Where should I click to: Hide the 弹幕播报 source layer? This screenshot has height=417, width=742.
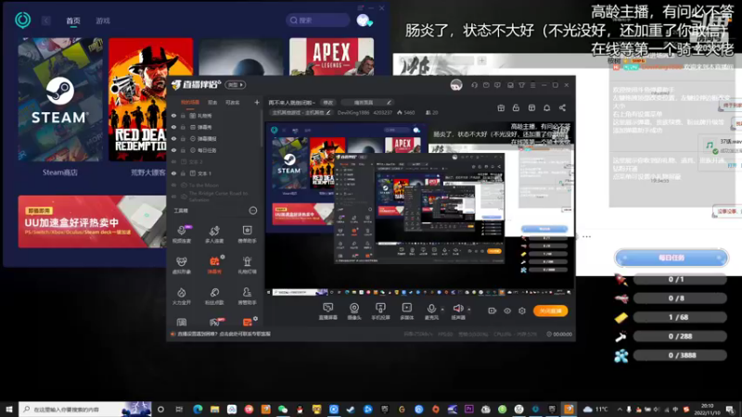tap(173, 138)
